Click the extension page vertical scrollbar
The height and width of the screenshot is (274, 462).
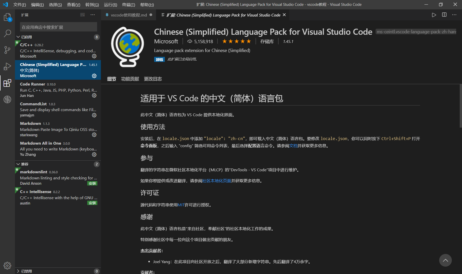[460, 106]
